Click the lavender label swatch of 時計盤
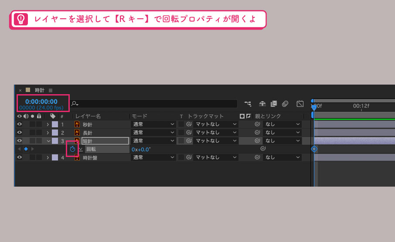 [55, 157]
